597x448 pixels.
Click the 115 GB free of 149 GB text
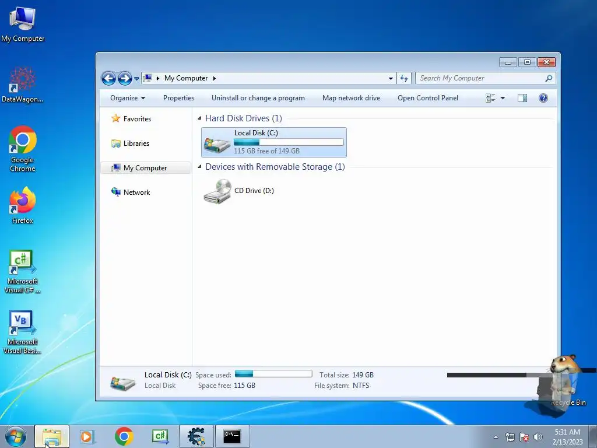click(266, 151)
